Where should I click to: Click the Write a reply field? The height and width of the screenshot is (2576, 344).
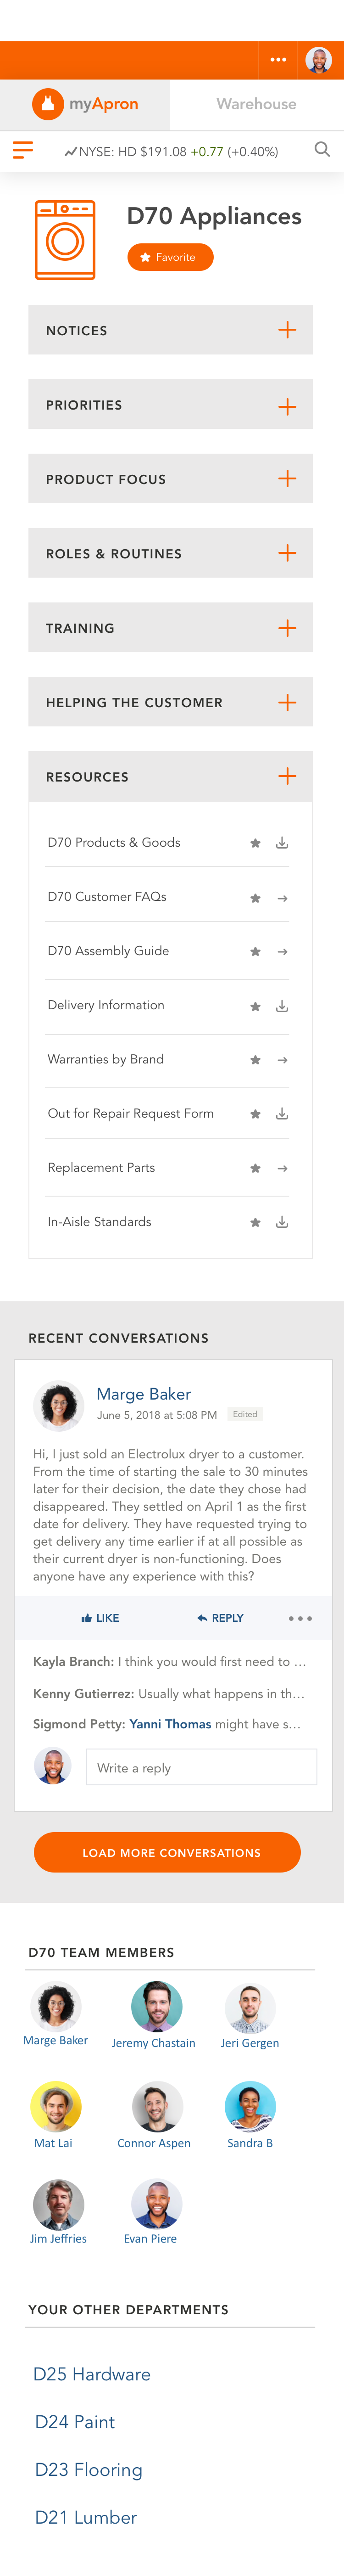(201, 1767)
